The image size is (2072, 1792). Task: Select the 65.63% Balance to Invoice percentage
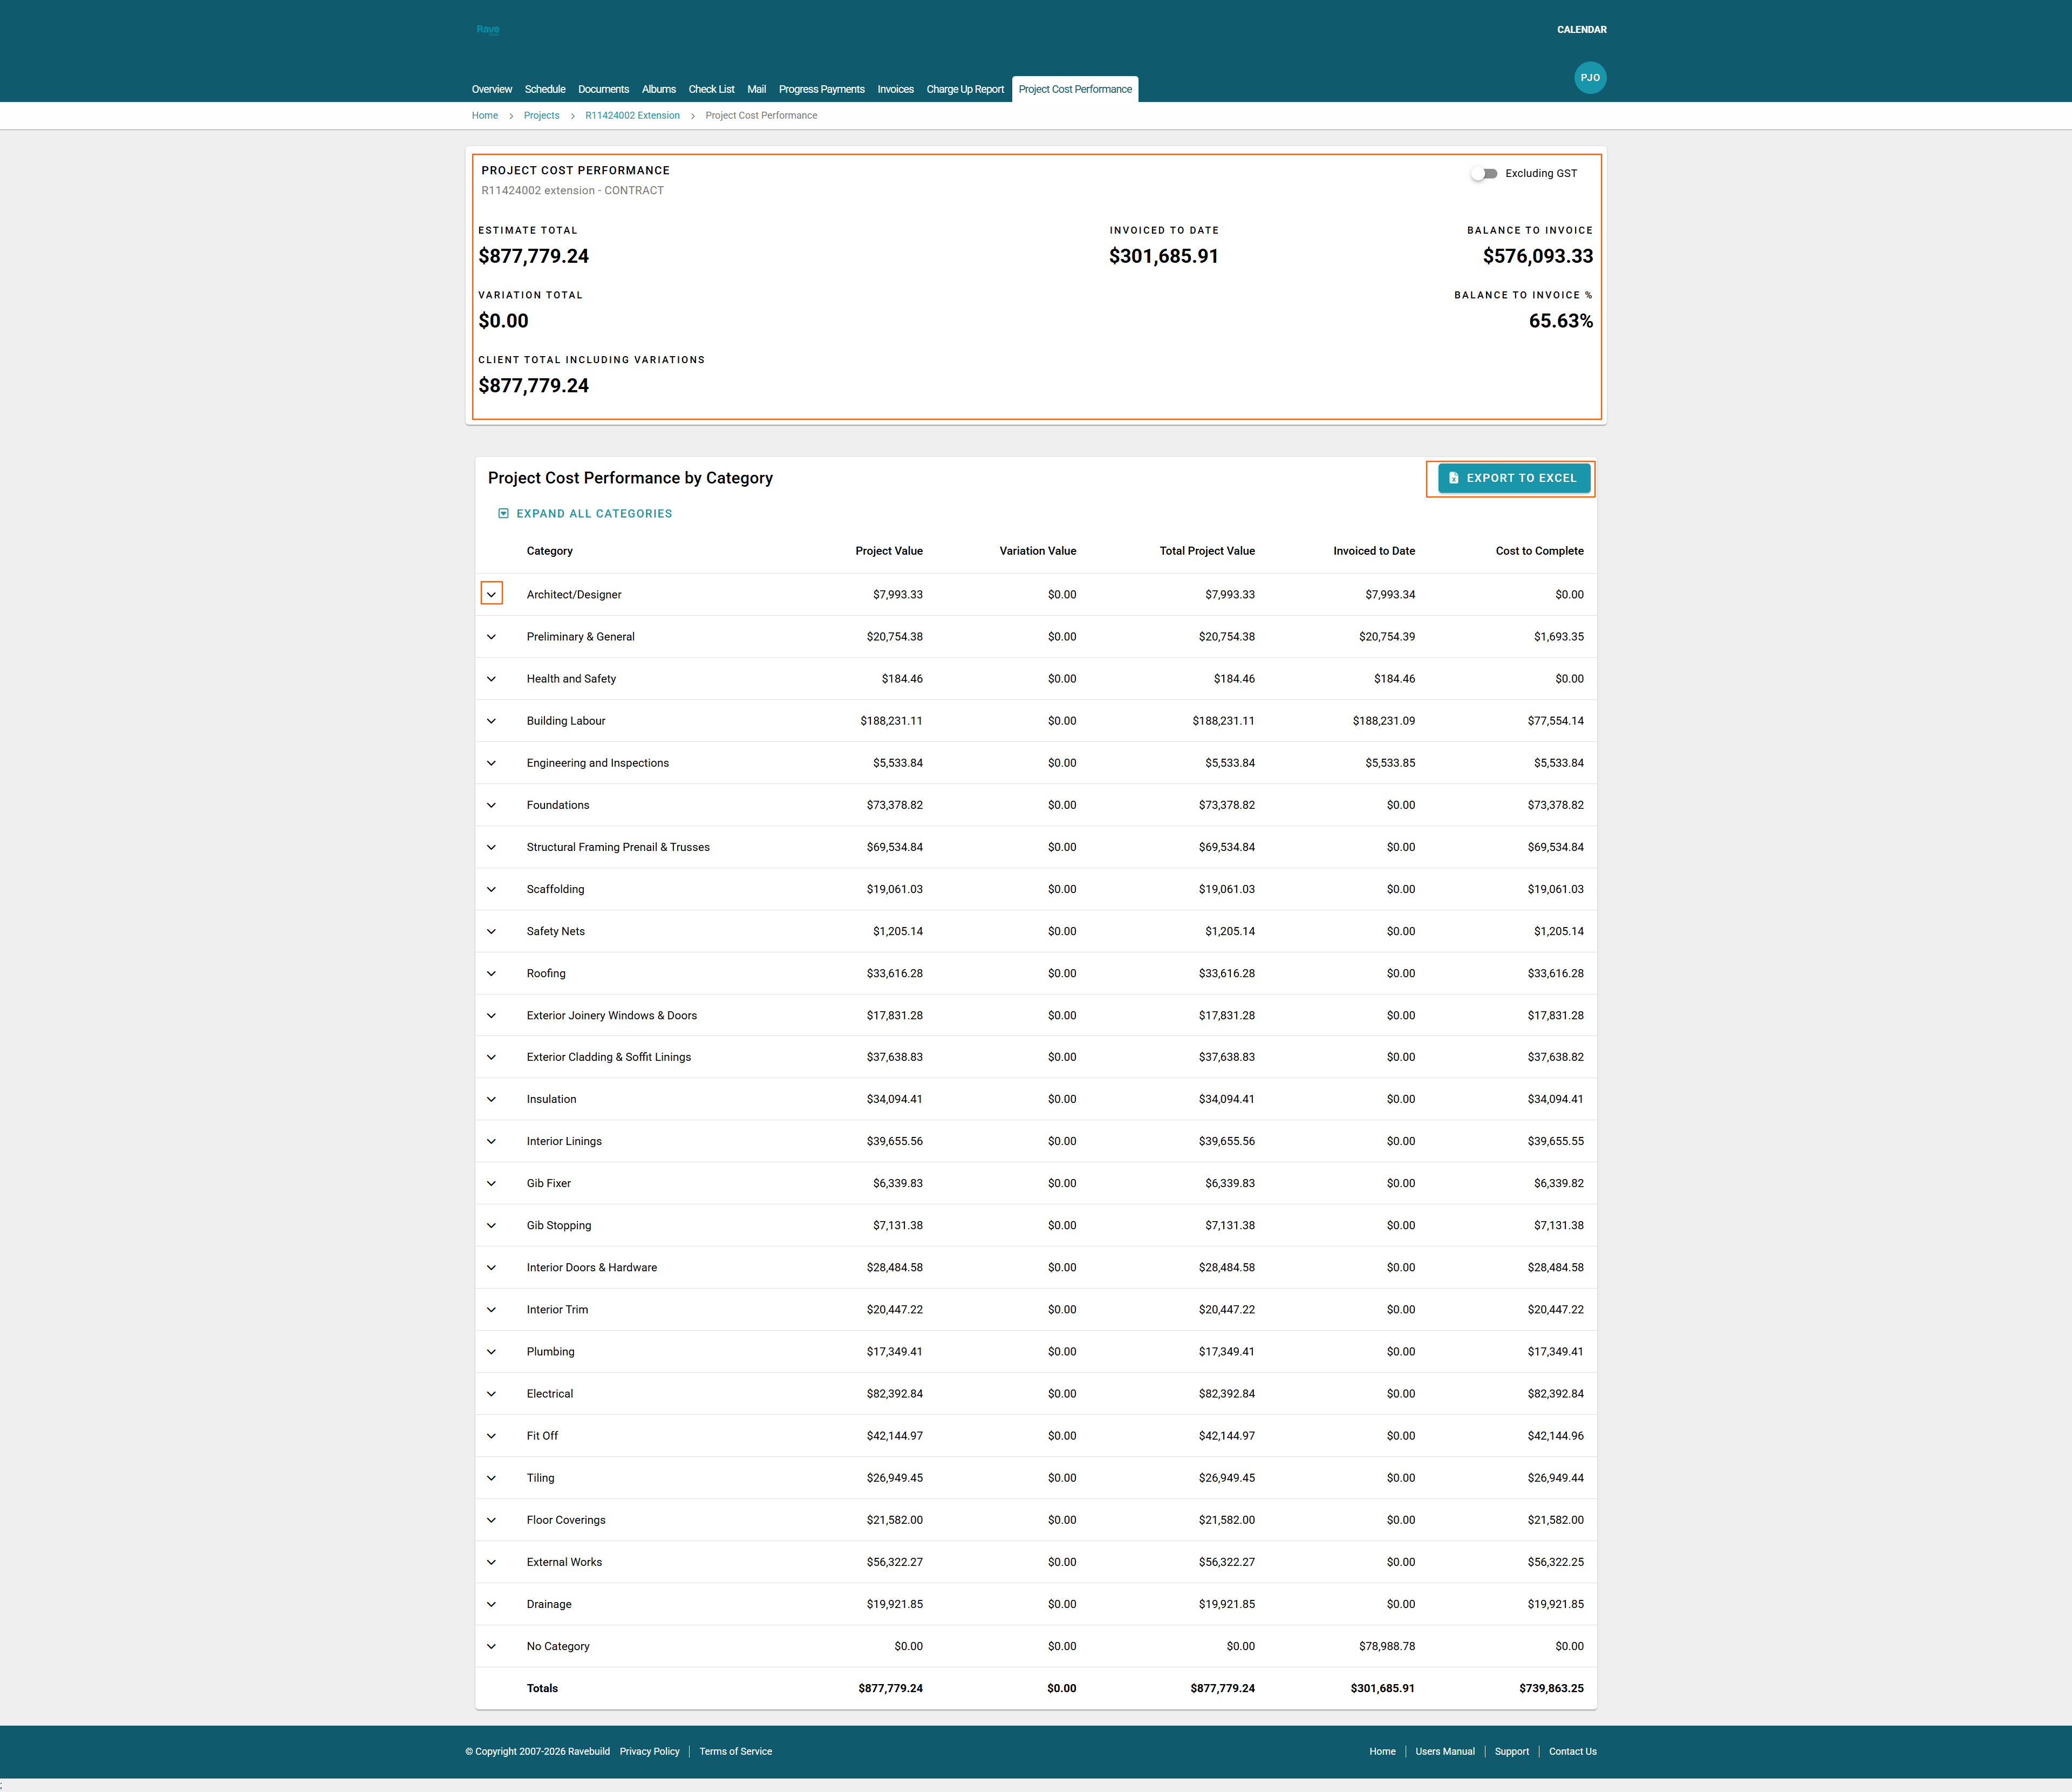1561,321
